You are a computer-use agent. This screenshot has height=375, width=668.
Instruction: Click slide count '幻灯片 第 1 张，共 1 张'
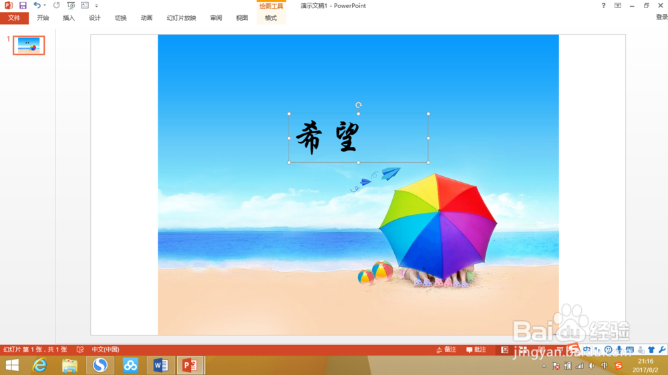point(35,350)
